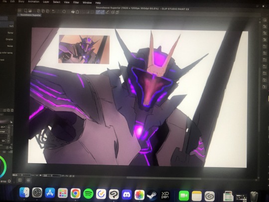
Task: Open Clip Studio Paint from the Dock
Action: click(x=114, y=195)
